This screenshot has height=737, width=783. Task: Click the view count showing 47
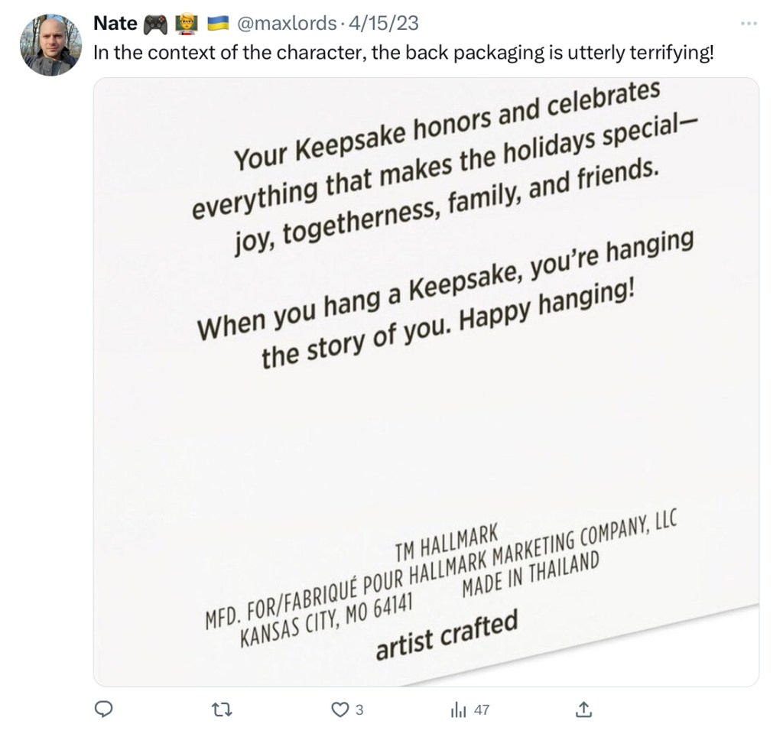pos(482,710)
